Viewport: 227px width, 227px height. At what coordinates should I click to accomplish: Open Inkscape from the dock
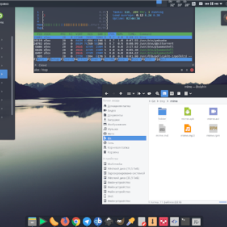(x=109, y=221)
